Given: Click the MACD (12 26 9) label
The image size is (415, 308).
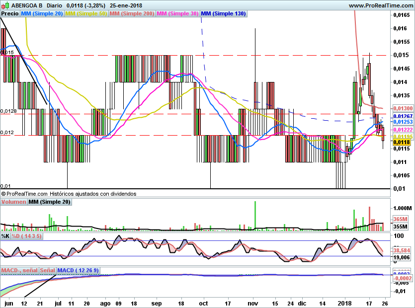Looking at the screenshot, I should (x=79, y=270).
